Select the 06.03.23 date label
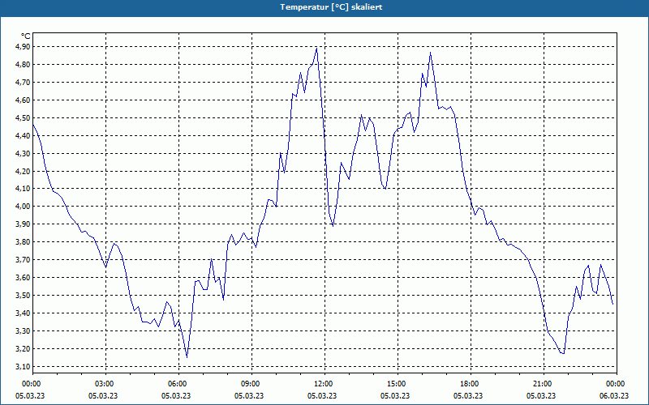The image size is (649, 405). click(614, 395)
